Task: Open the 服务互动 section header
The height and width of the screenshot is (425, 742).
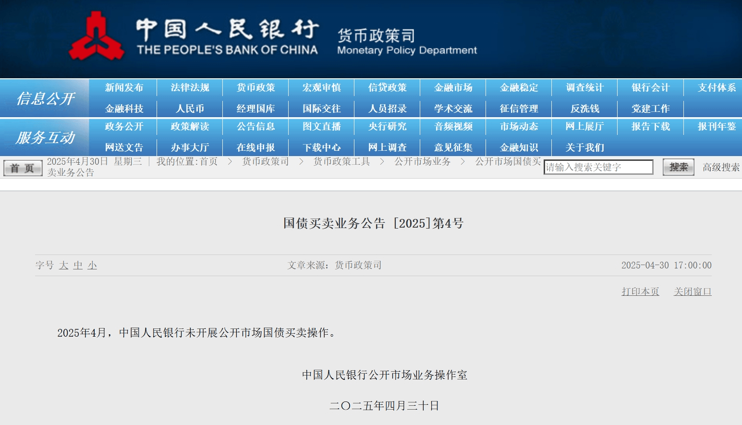Action: click(x=45, y=137)
